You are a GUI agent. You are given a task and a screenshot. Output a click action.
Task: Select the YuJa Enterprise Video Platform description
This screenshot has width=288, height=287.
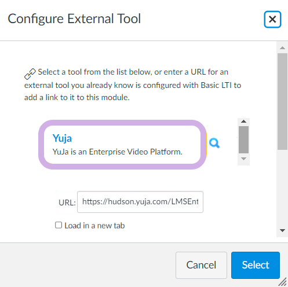(118, 152)
